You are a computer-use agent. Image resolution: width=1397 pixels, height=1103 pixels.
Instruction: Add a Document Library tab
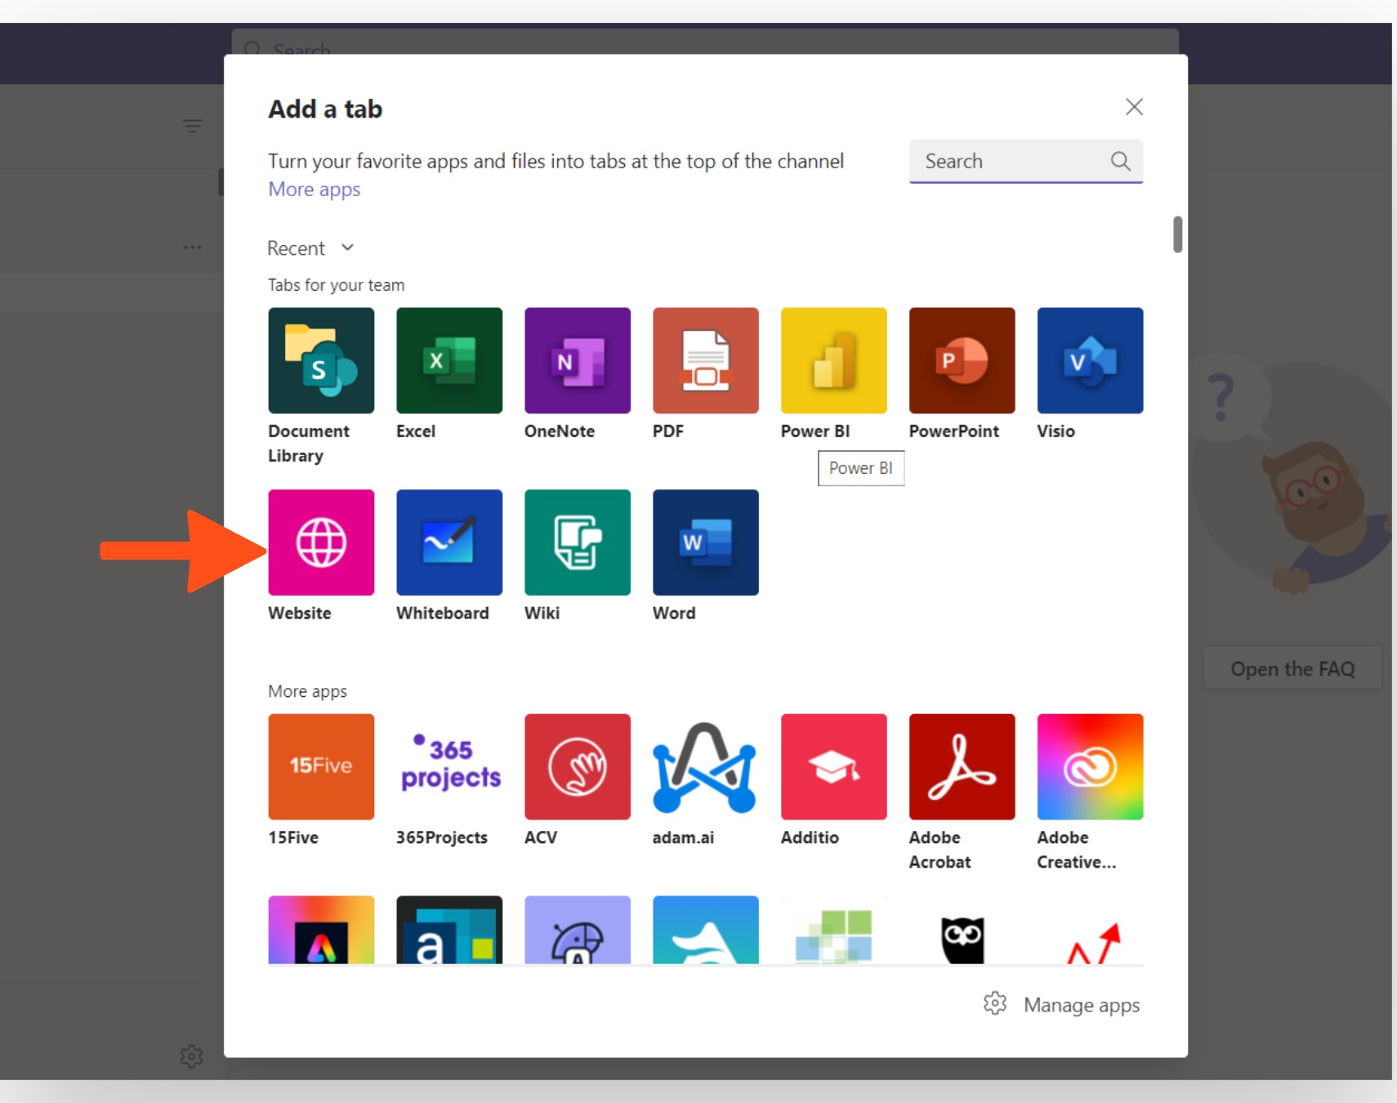[321, 360]
